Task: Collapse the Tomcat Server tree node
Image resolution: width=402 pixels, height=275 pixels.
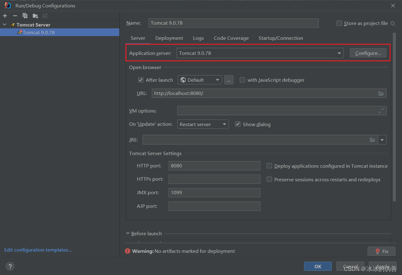Action: coord(5,25)
